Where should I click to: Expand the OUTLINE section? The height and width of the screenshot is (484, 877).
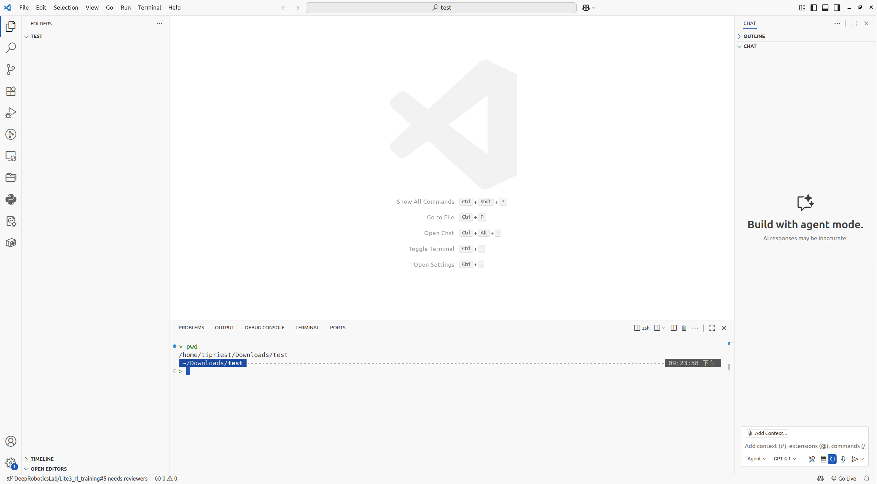739,36
